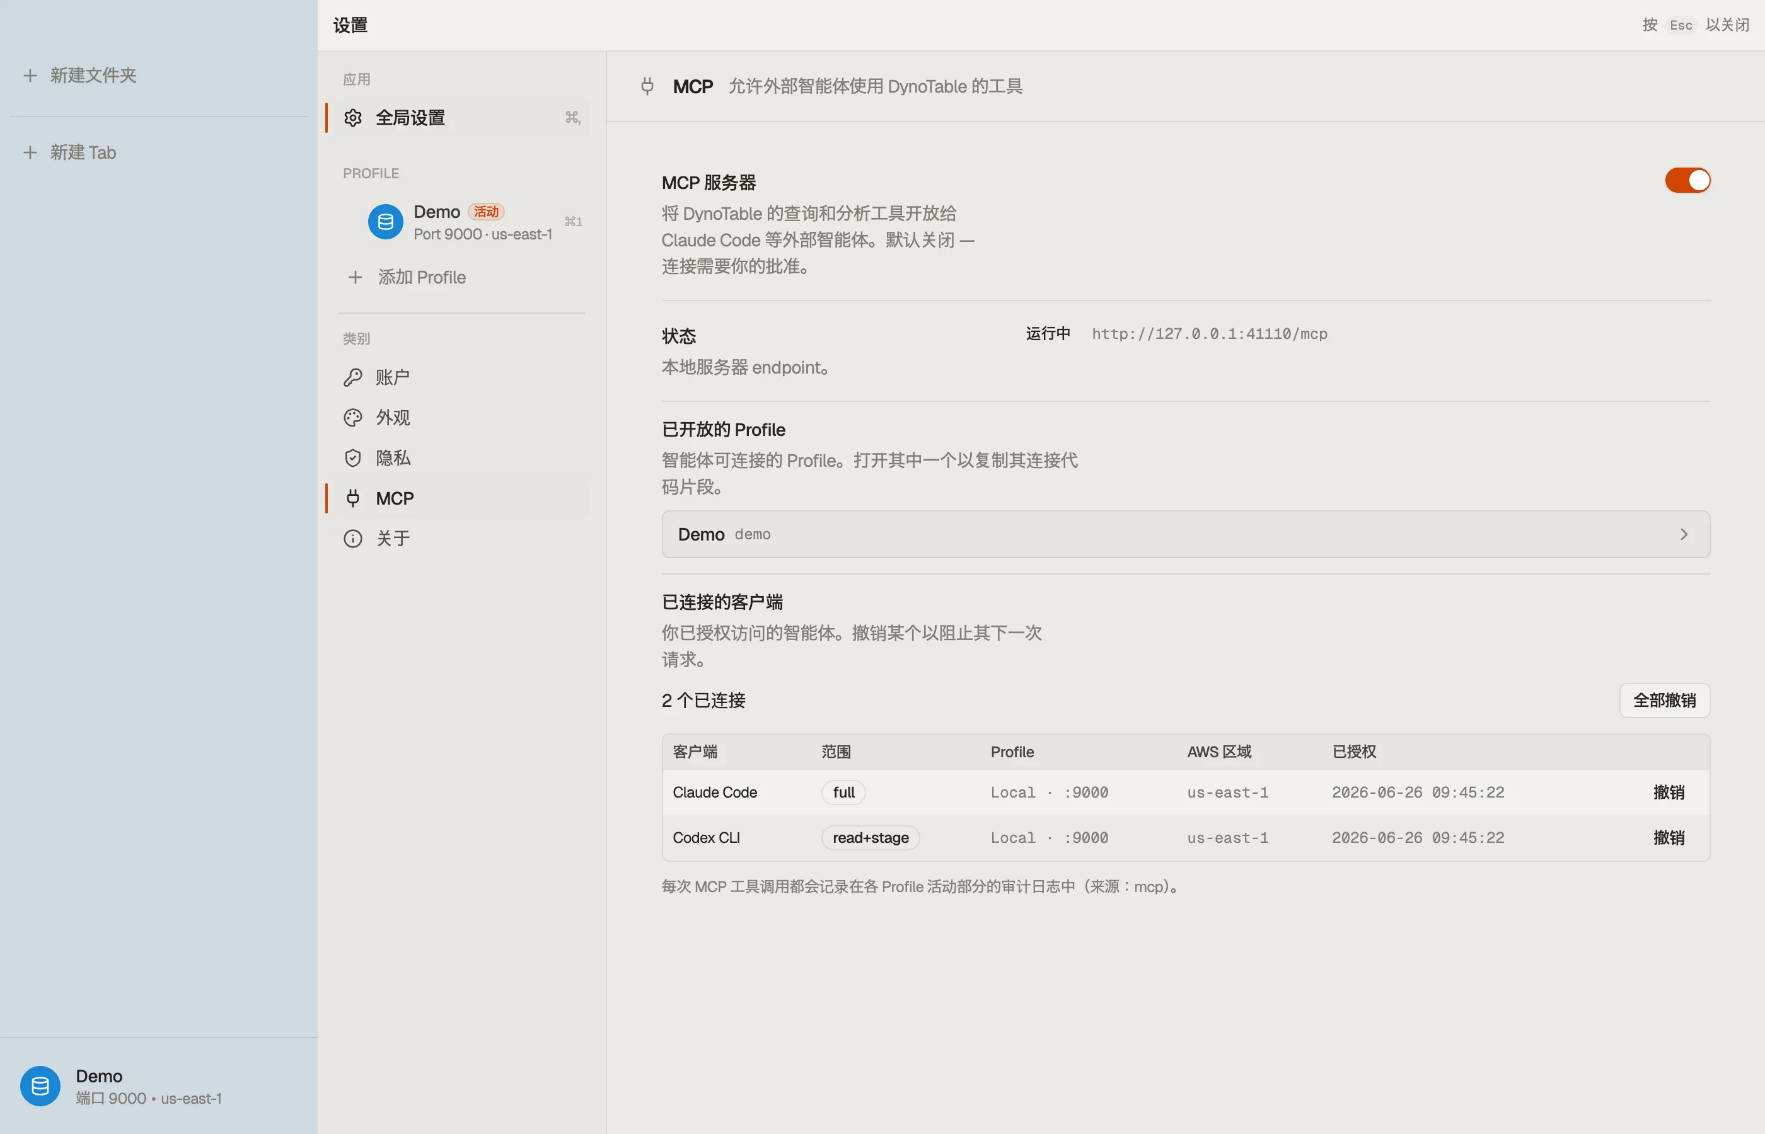Revoke Claude Code client access
Image resolution: width=1765 pixels, height=1134 pixels.
pyautogui.click(x=1669, y=793)
